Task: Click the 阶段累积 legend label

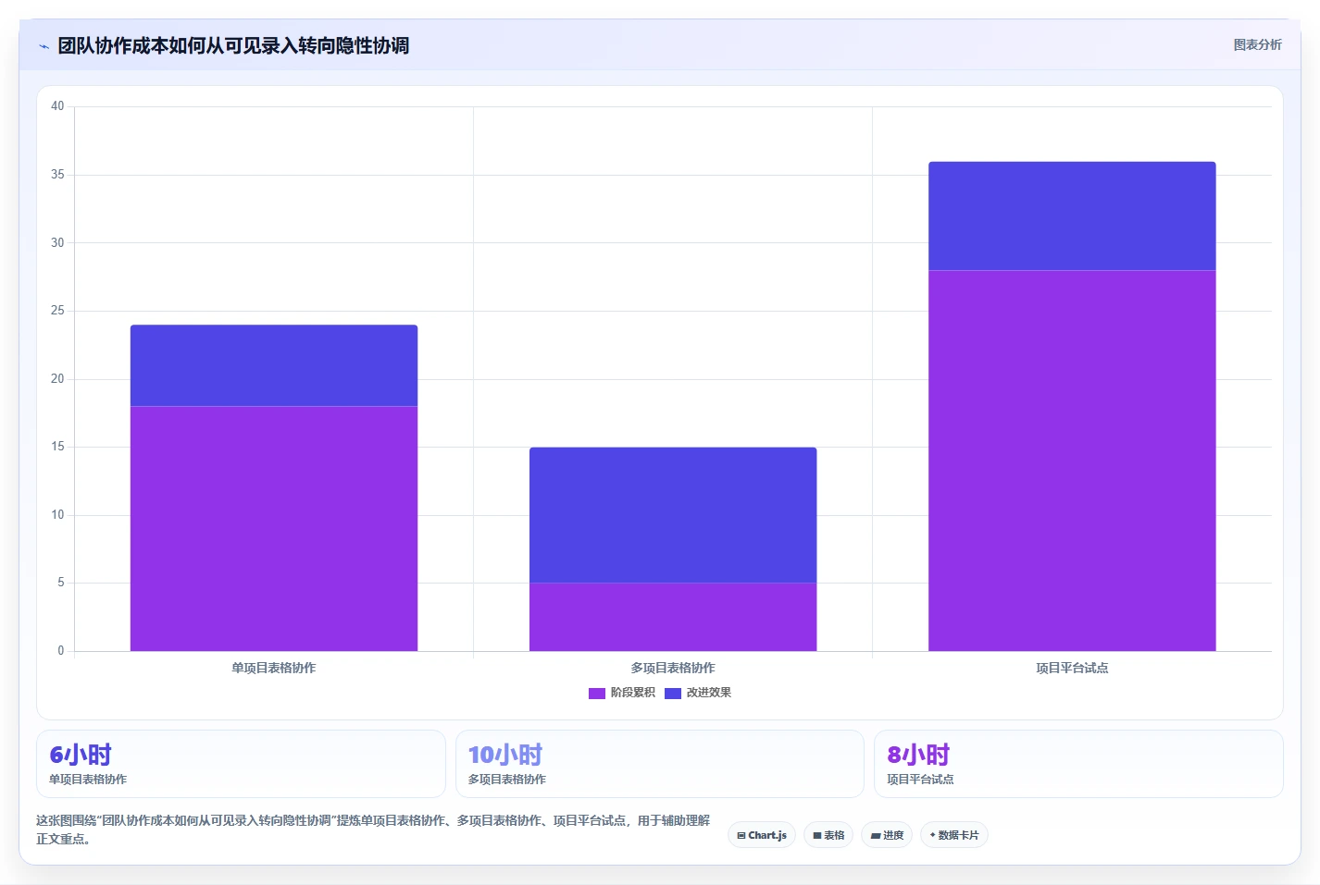Action: click(x=633, y=693)
